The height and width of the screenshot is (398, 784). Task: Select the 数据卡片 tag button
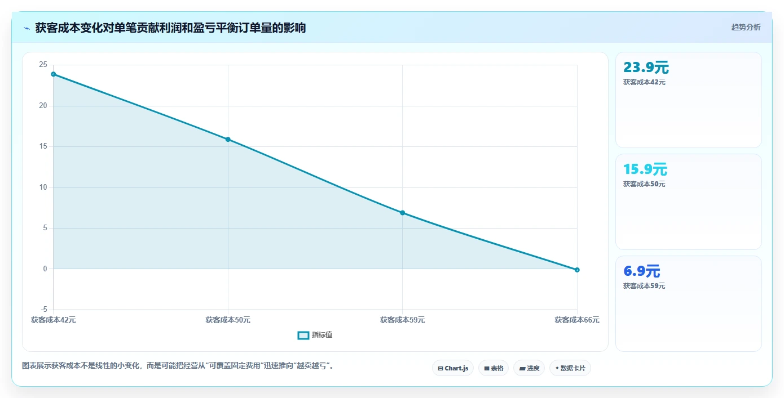[570, 368]
